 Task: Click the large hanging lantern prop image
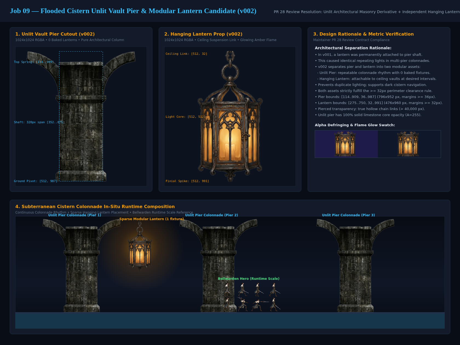pyautogui.click(x=230, y=116)
